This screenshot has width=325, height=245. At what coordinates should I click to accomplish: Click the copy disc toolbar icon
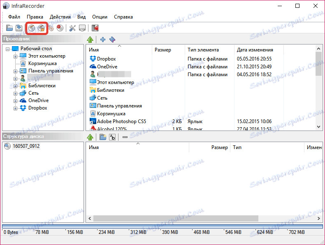[x=51, y=28]
